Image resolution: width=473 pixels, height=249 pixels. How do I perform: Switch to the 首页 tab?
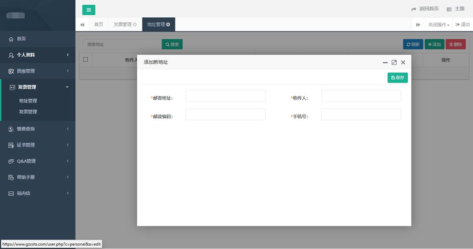98,25
